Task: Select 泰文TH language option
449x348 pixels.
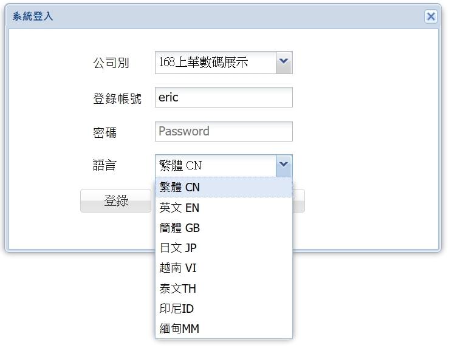Action: 224,288
